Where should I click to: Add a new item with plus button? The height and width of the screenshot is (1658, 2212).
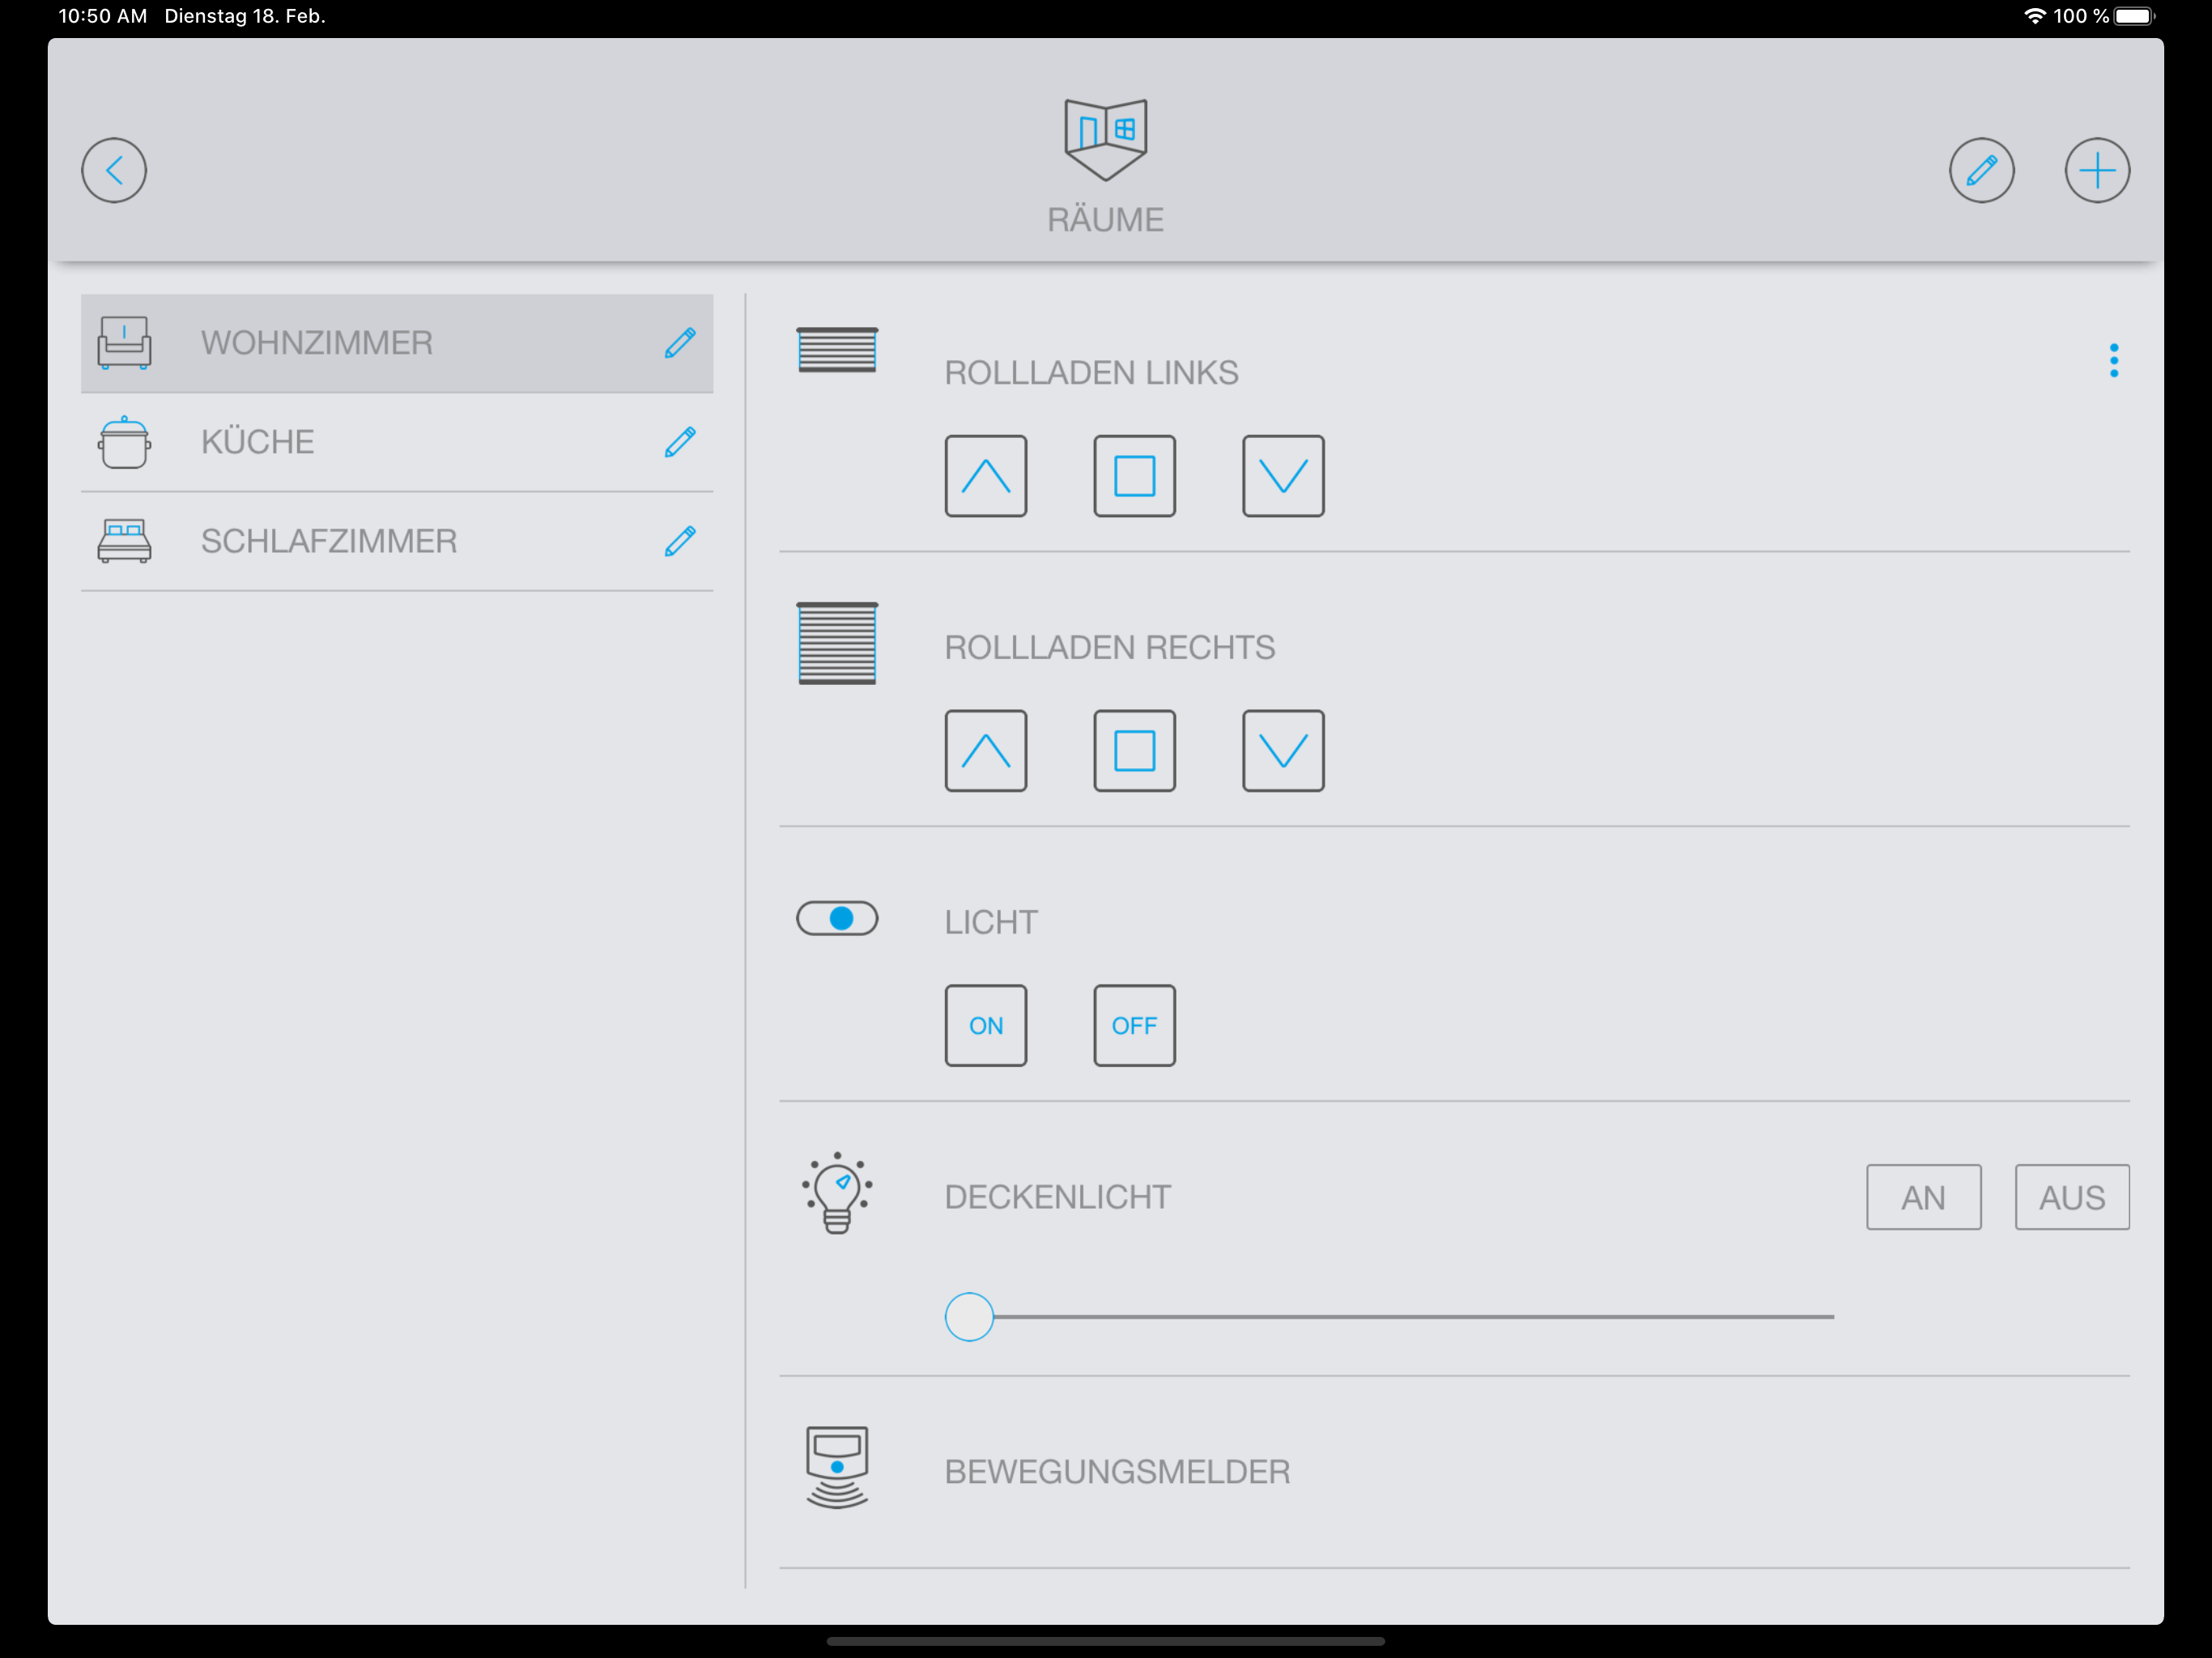pos(2097,170)
